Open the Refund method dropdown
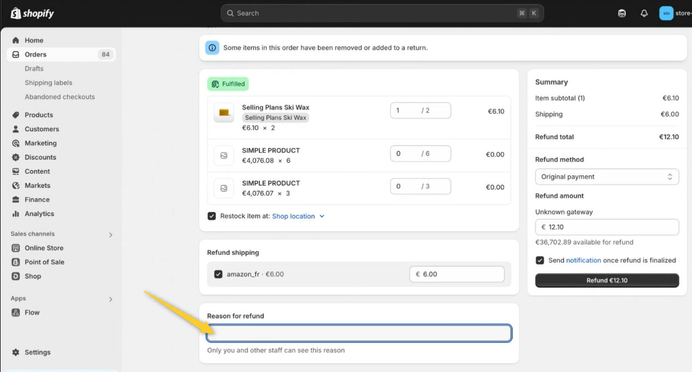Screen dimensions: 692x372 [x=607, y=177]
